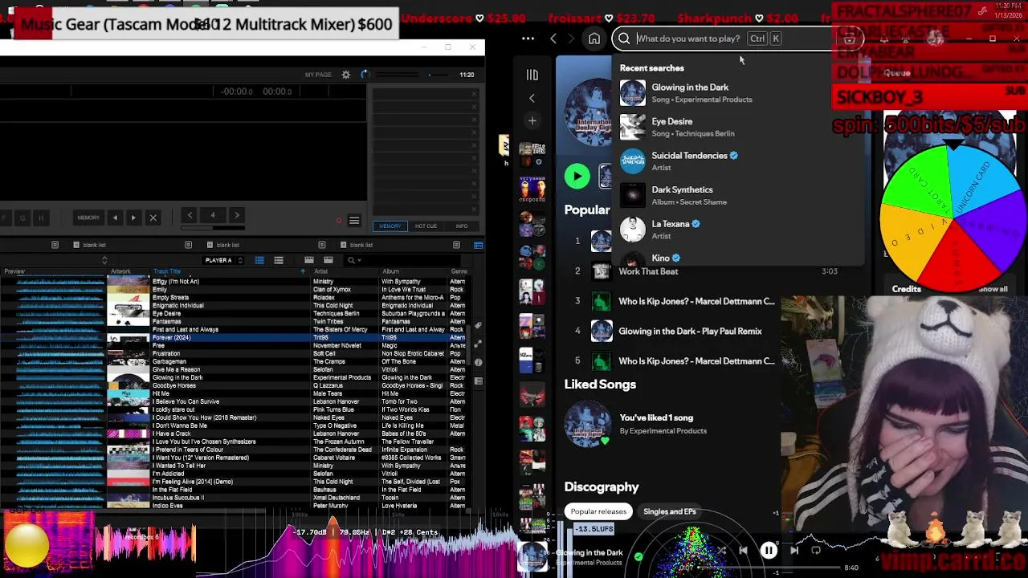Toggle Spotify repeat

(816, 551)
